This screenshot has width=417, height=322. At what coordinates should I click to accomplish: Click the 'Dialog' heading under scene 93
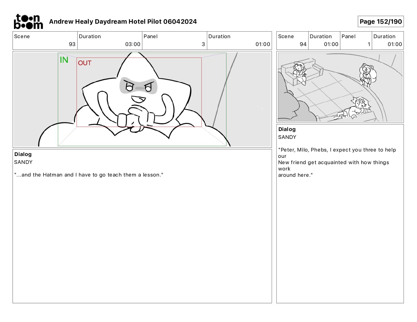23,154
